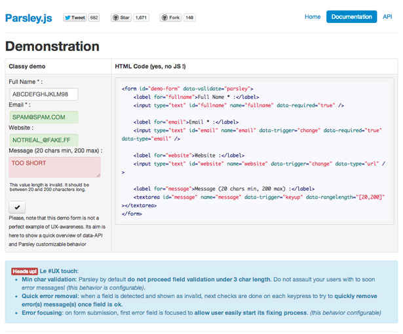Focus the Website input with NOTREAL_@FAKE.FF
This screenshot has width=403, height=334.
[x=44, y=140]
